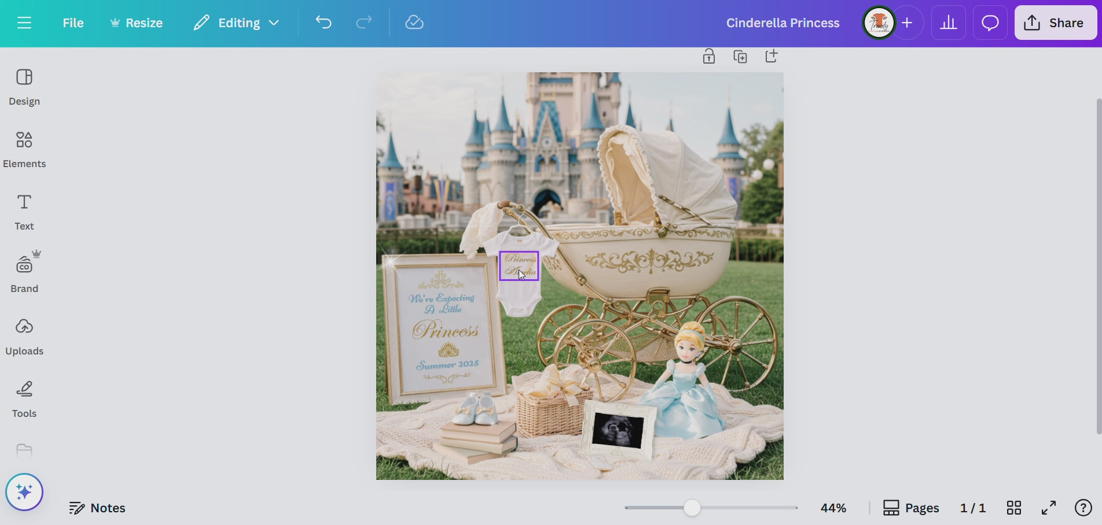1102x525 pixels.
Task: Click the Share button
Action: (x=1056, y=23)
